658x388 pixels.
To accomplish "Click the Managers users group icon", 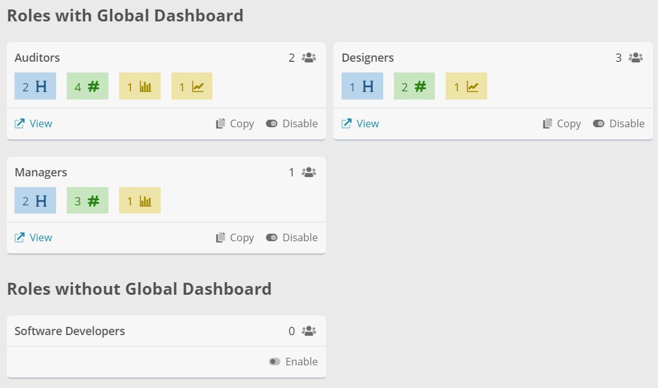I will point(309,172).
